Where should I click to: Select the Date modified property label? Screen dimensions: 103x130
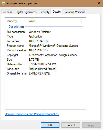pyautogui.click(x=15, y=64)
